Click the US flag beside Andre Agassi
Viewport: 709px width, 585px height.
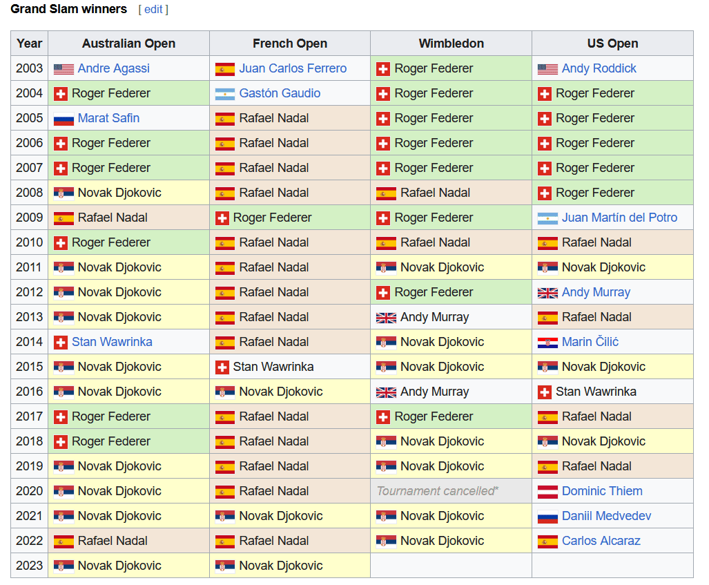pyautogui.click(x=64, y=69)
